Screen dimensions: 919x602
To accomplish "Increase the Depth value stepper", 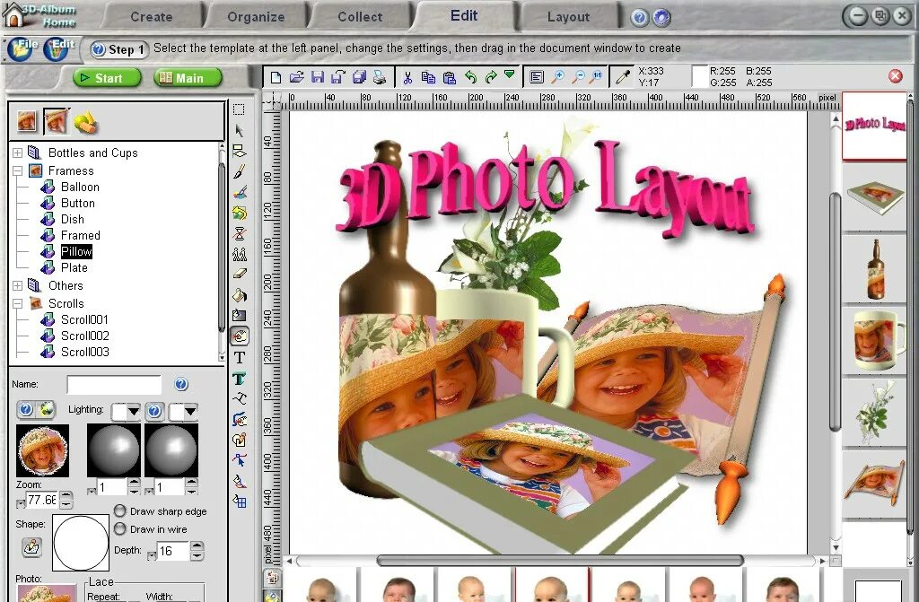I will [197, 547].
